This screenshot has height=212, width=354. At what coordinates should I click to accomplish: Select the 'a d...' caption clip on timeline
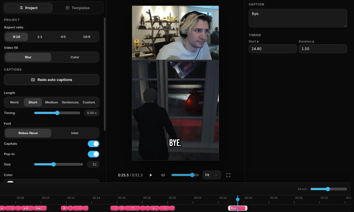pos(27,208)
